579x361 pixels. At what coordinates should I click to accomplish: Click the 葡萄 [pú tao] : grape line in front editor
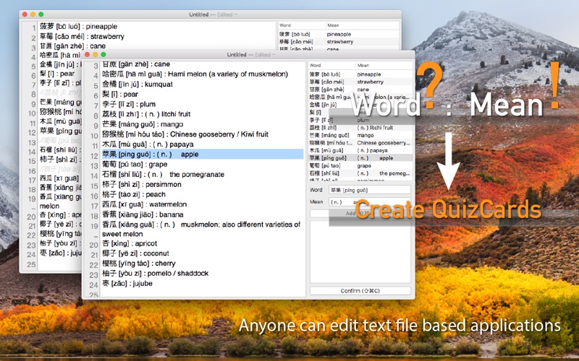pyautogui.click(x=135, y=165)
